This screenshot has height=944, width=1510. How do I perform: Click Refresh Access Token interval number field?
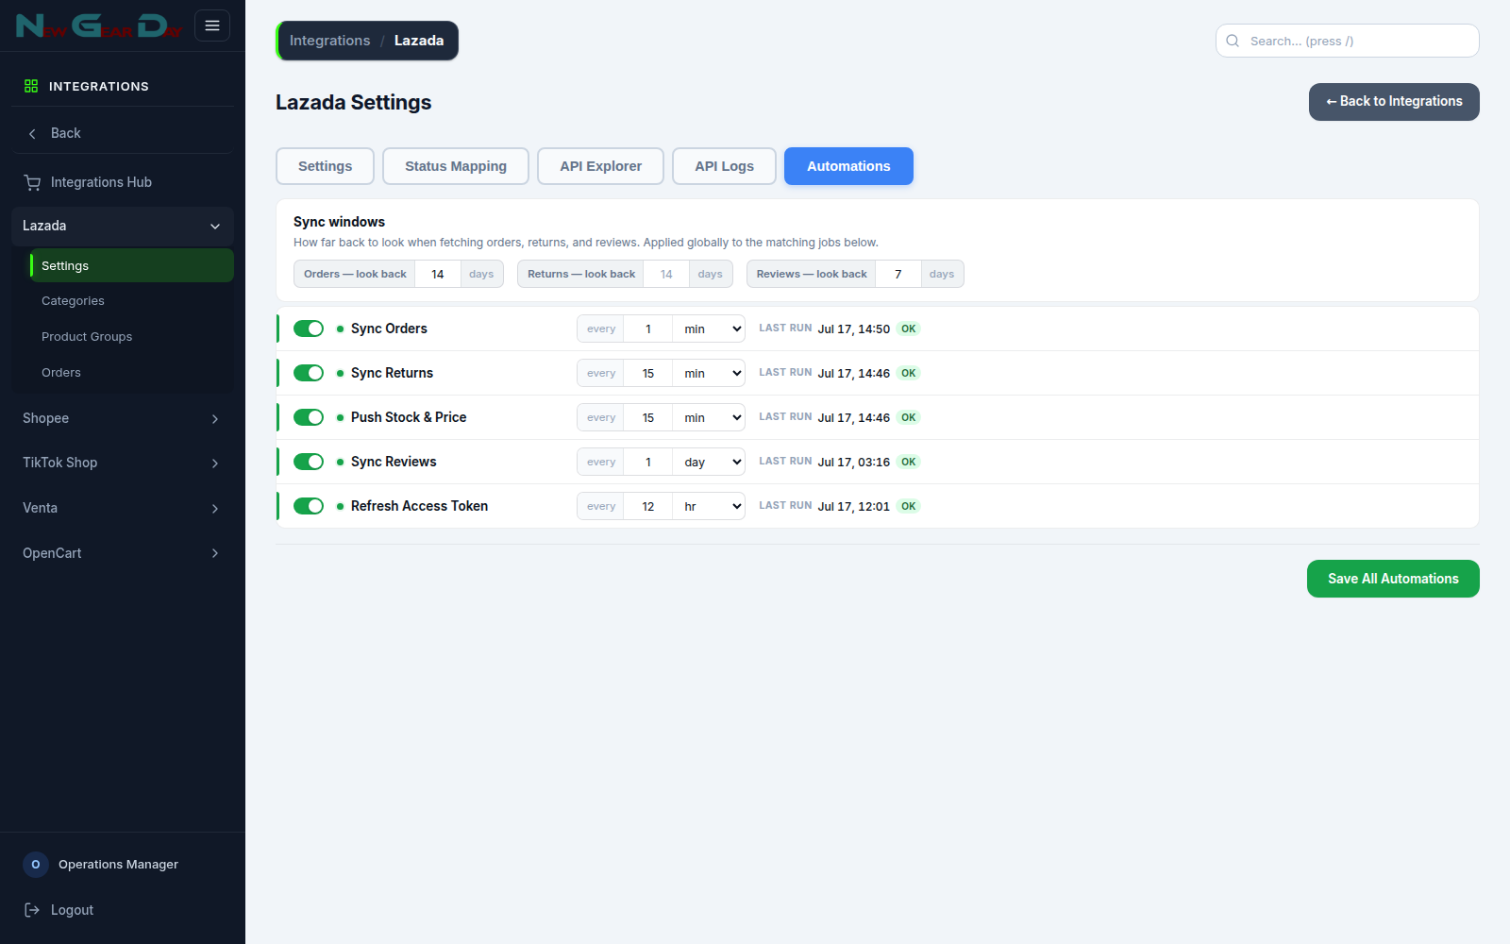click(x=648, y=506)
